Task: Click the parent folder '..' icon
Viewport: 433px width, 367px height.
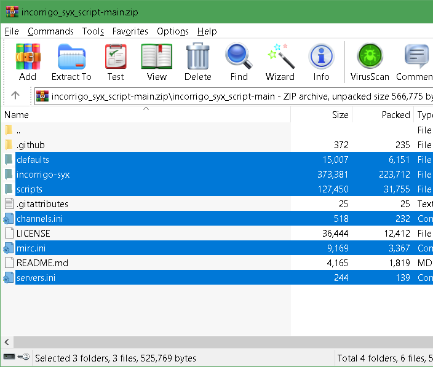Action: [9, 130]
